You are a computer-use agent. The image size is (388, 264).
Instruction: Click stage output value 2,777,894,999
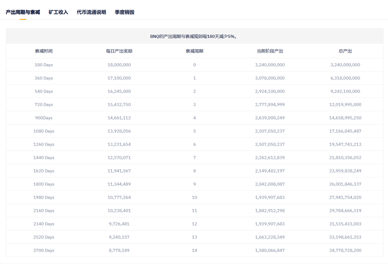(x=270, y=104)
